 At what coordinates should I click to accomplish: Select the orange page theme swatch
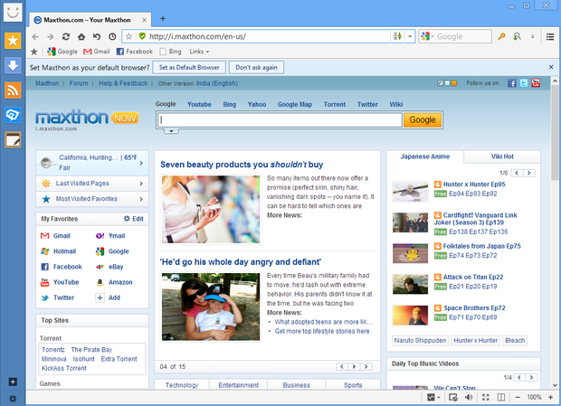point(454,83)
